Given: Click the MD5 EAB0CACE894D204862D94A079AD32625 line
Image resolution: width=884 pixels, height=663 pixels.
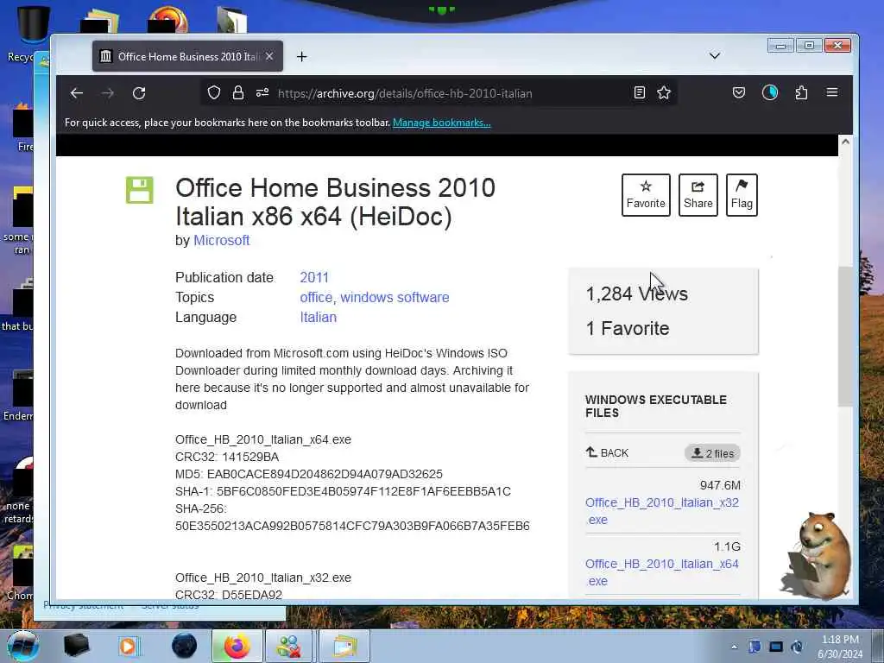Looking at the screenshot, I should 309,474.
